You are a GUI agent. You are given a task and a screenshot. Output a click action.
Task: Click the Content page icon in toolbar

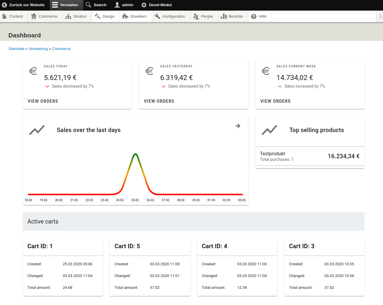(x=5, y=16)
